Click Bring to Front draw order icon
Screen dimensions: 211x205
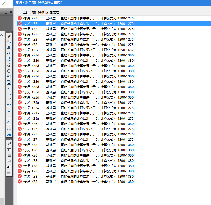pos(9,143)
